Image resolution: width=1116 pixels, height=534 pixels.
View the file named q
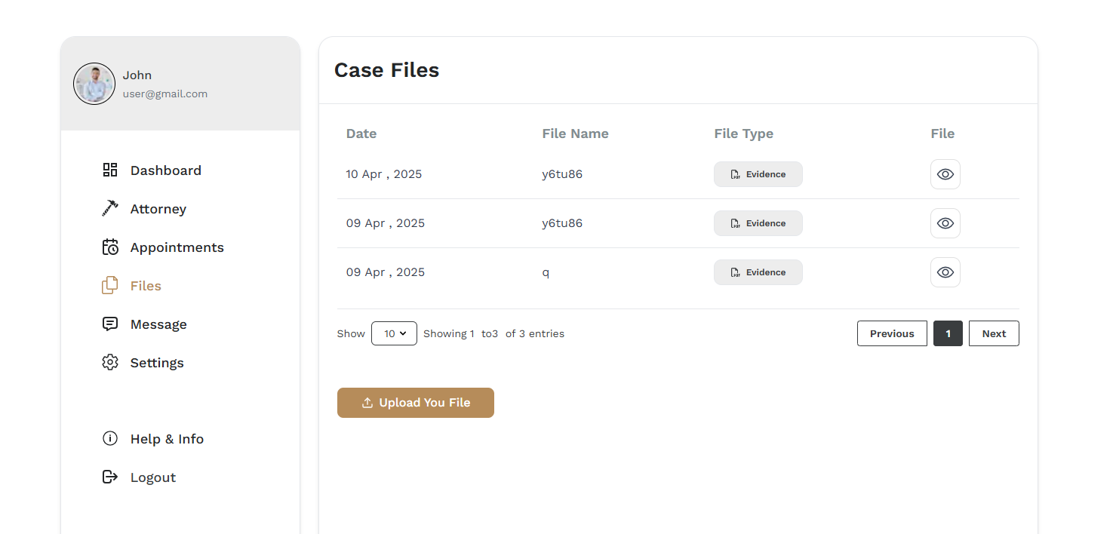click(x=945, y=272)
